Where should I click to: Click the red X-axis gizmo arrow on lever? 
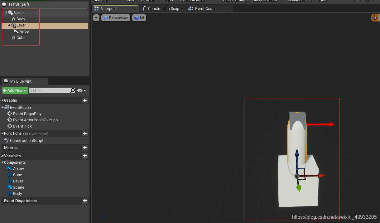[321, 124]
